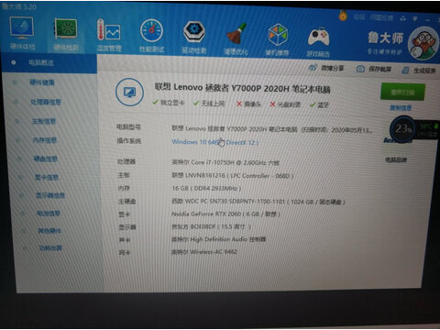Open 装机推荐 cube icon

click(277, 39)
